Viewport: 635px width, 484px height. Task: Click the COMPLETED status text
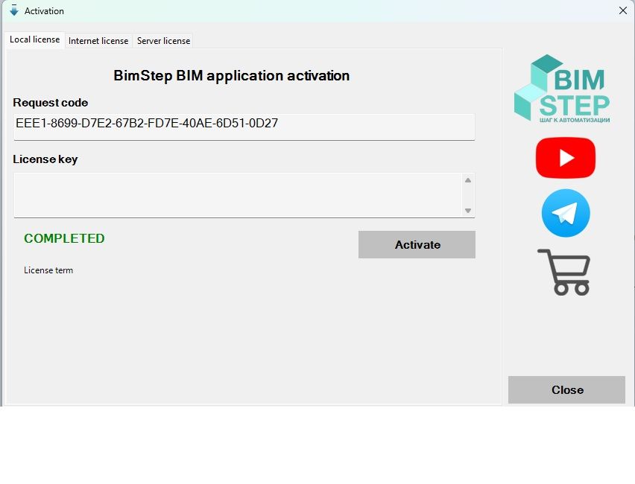click(64, 238)
